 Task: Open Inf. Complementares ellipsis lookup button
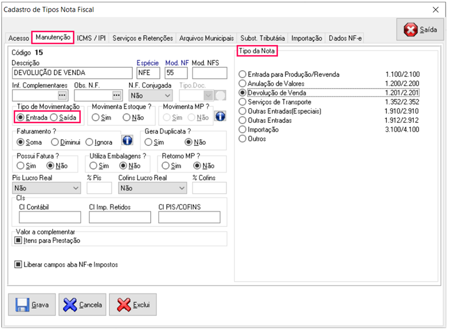coord(62,95)
